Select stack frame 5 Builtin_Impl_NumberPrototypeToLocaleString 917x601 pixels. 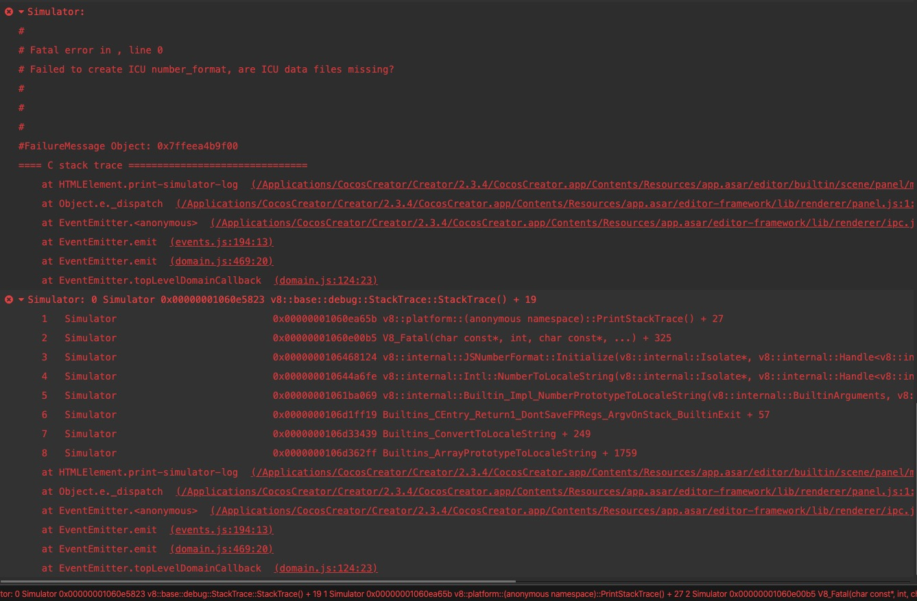coord(479,395)
